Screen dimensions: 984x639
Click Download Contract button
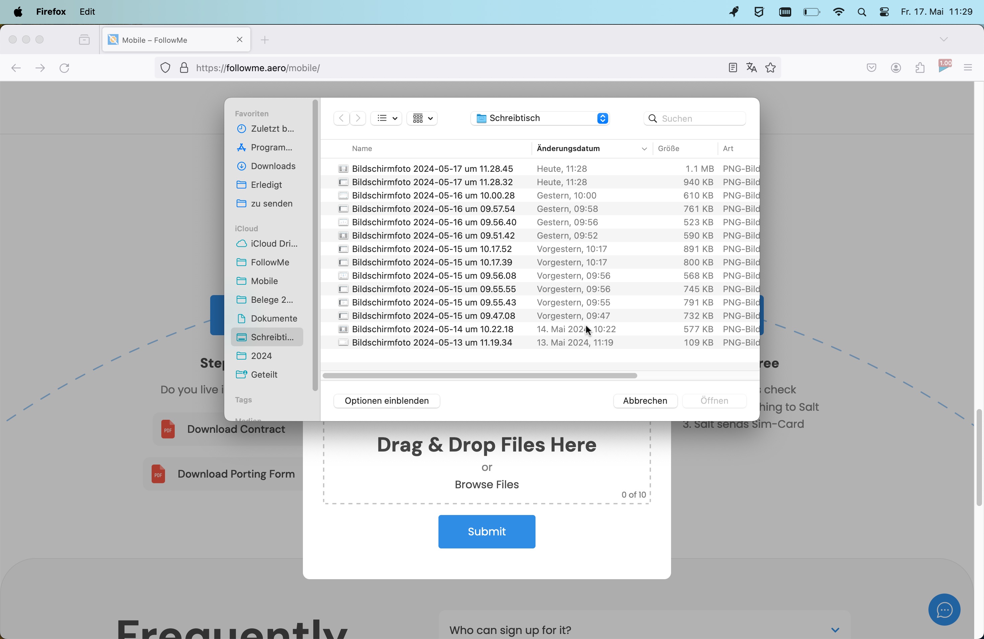tap(228, 429)
